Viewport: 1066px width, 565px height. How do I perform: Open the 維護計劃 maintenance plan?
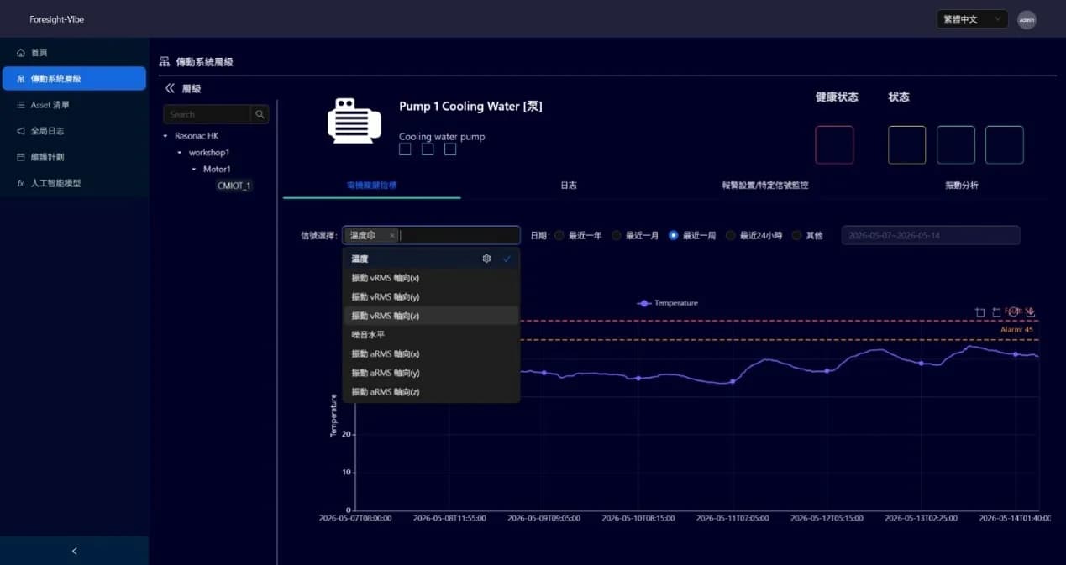coord(74,157)
